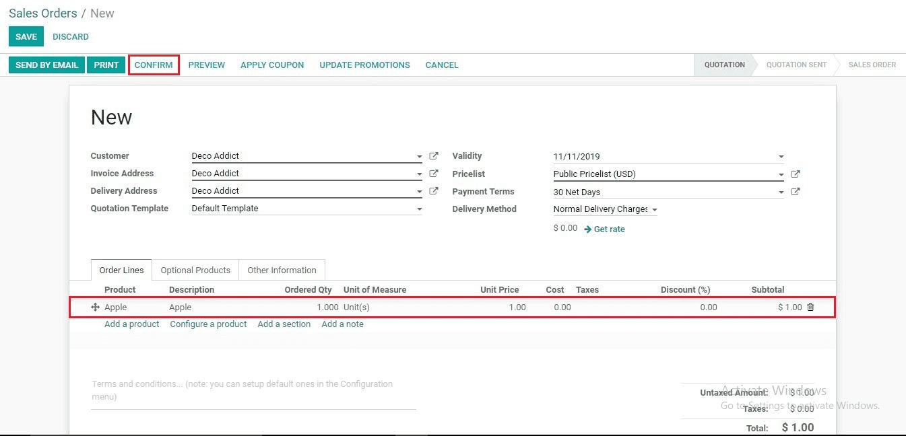
Task: Click the Apple description cell
Action: tap(181, 307)
